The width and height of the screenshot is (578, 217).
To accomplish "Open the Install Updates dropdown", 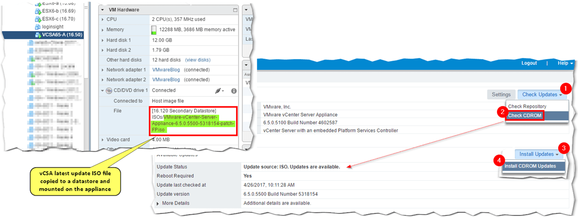I will click(x=539, y=154).
